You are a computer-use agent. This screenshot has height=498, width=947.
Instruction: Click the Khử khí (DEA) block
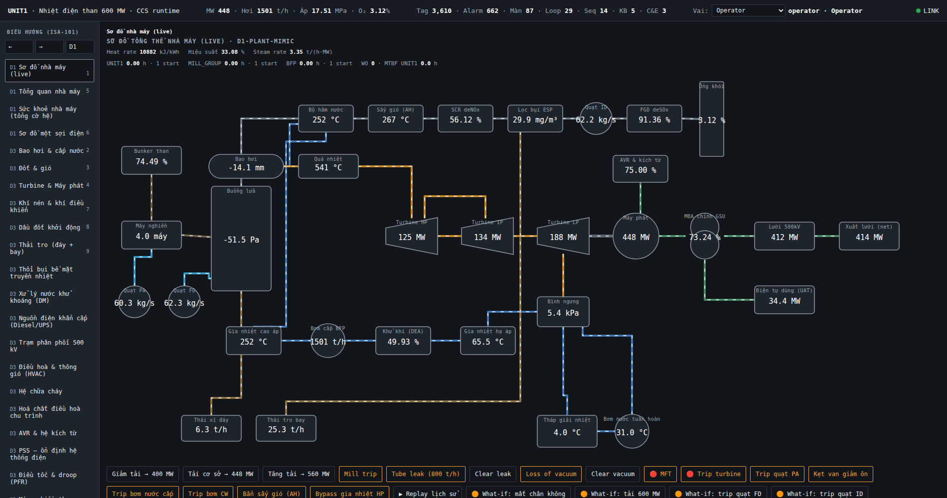pyautogui.click(x=403, y=341)
